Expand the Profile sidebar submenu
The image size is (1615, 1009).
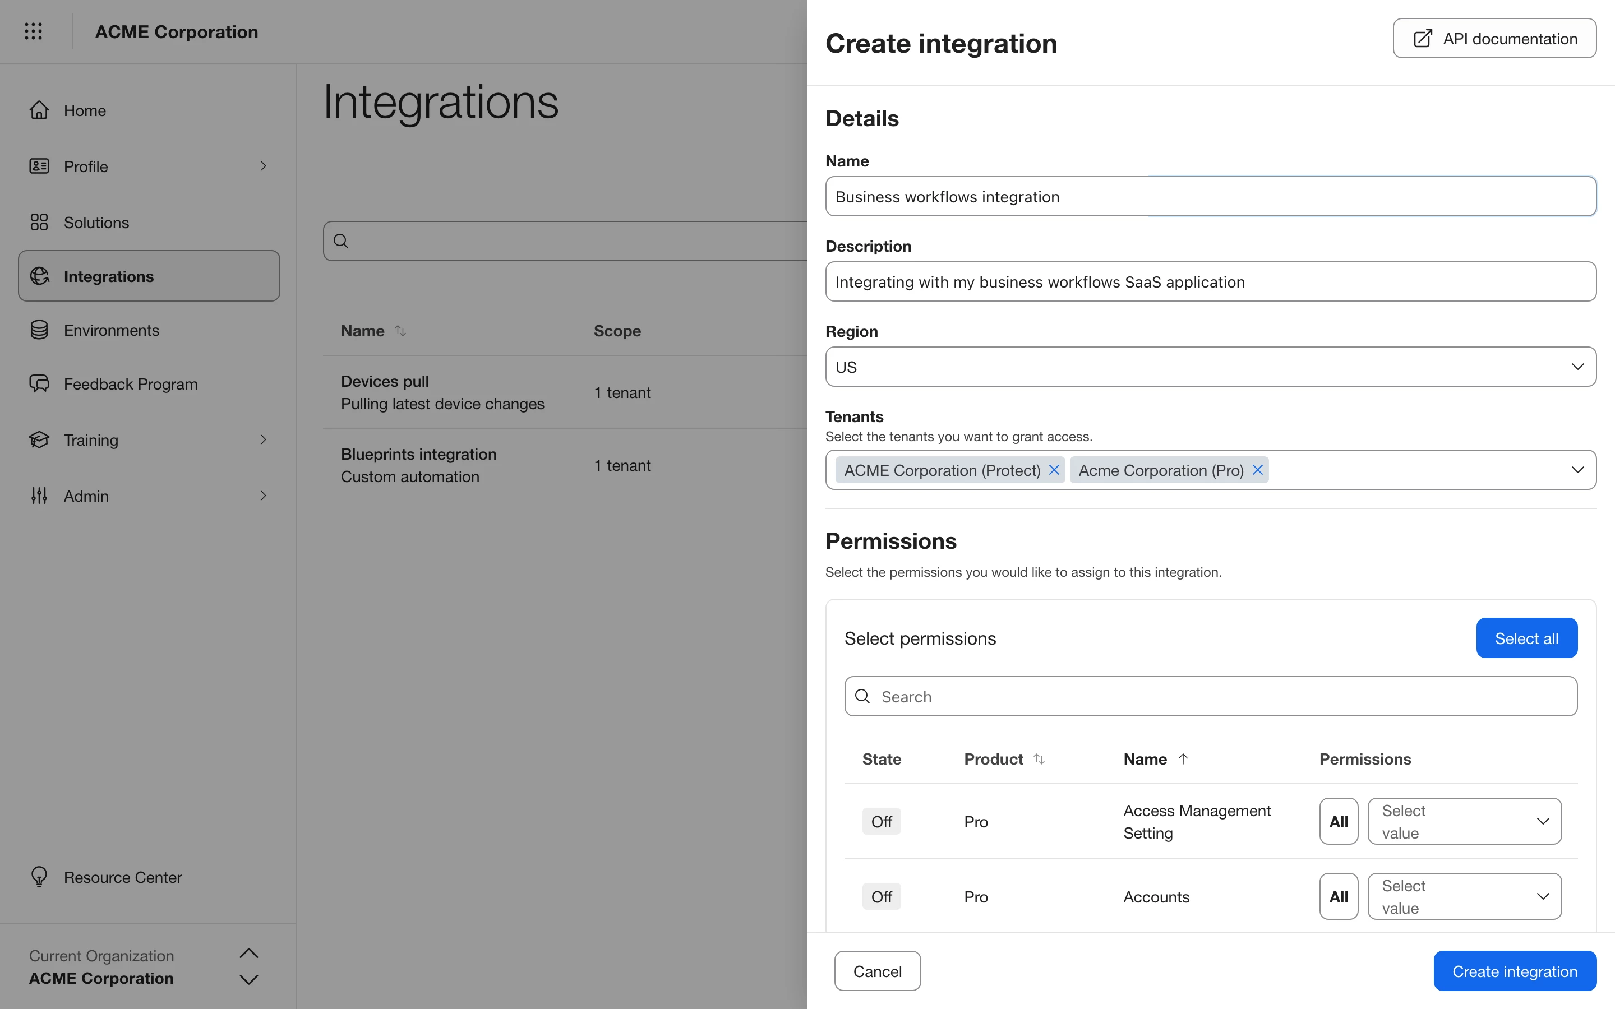click(263, 166)
